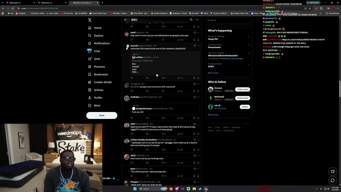This screenshot has width=341, height=192.
Task: Click the Post button
Action: pos(102,115)
